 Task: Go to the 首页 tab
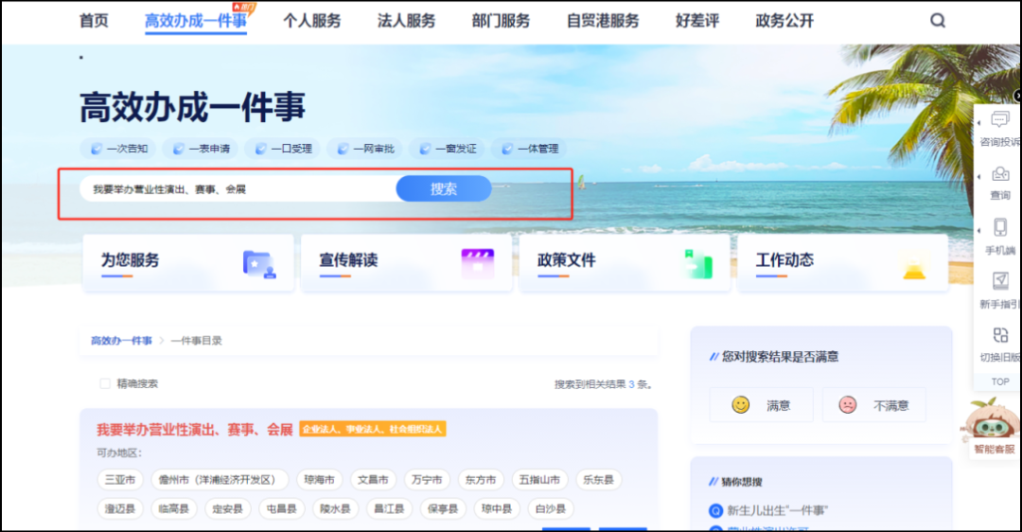click(x=94, y=21)
